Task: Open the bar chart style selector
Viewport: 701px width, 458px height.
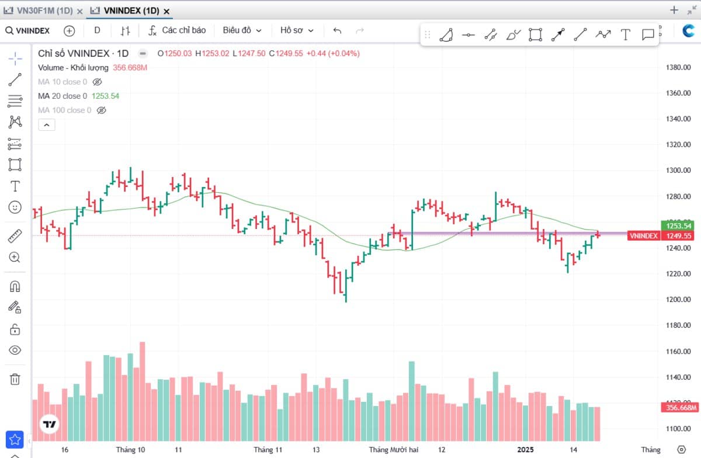Action: pyautogui.click(x=126, y=30)
